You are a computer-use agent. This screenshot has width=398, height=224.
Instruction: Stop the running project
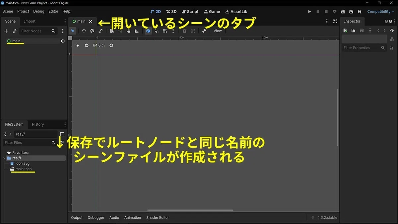tap(326, 12)
